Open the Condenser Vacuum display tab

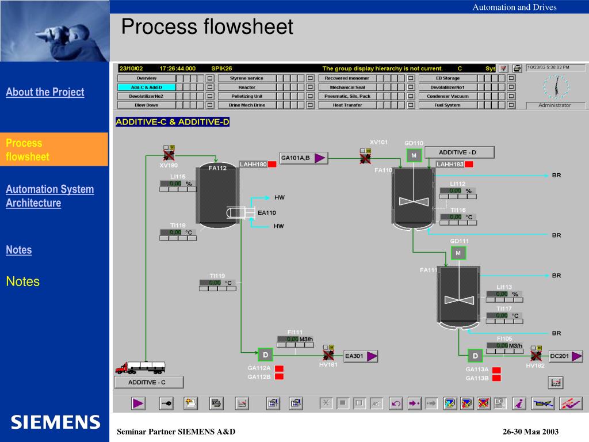point(448,96)
